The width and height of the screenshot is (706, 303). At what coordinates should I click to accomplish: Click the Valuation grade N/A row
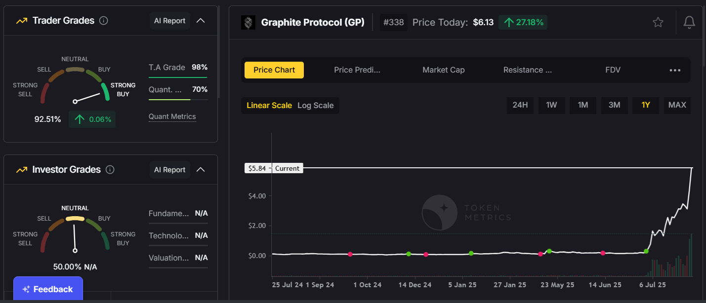click(x=178, y=258)
